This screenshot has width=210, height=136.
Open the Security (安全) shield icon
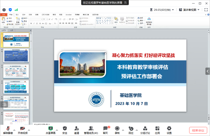coord(65,129)
